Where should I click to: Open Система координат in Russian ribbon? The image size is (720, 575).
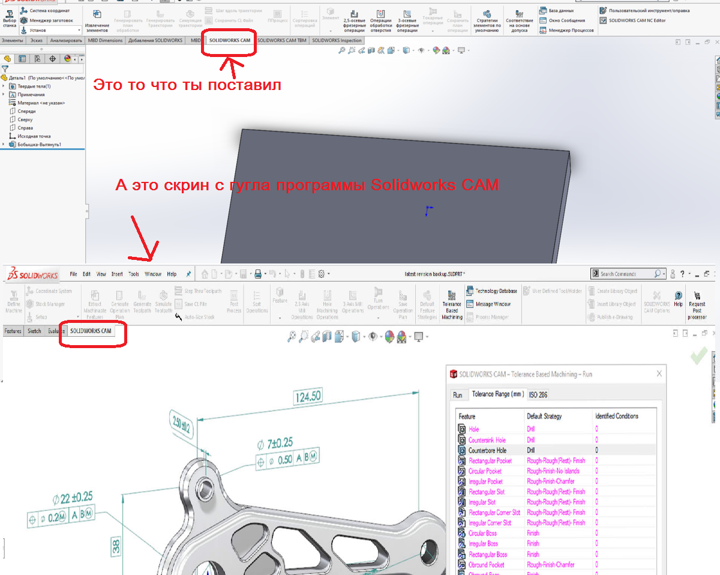[45, 11]
